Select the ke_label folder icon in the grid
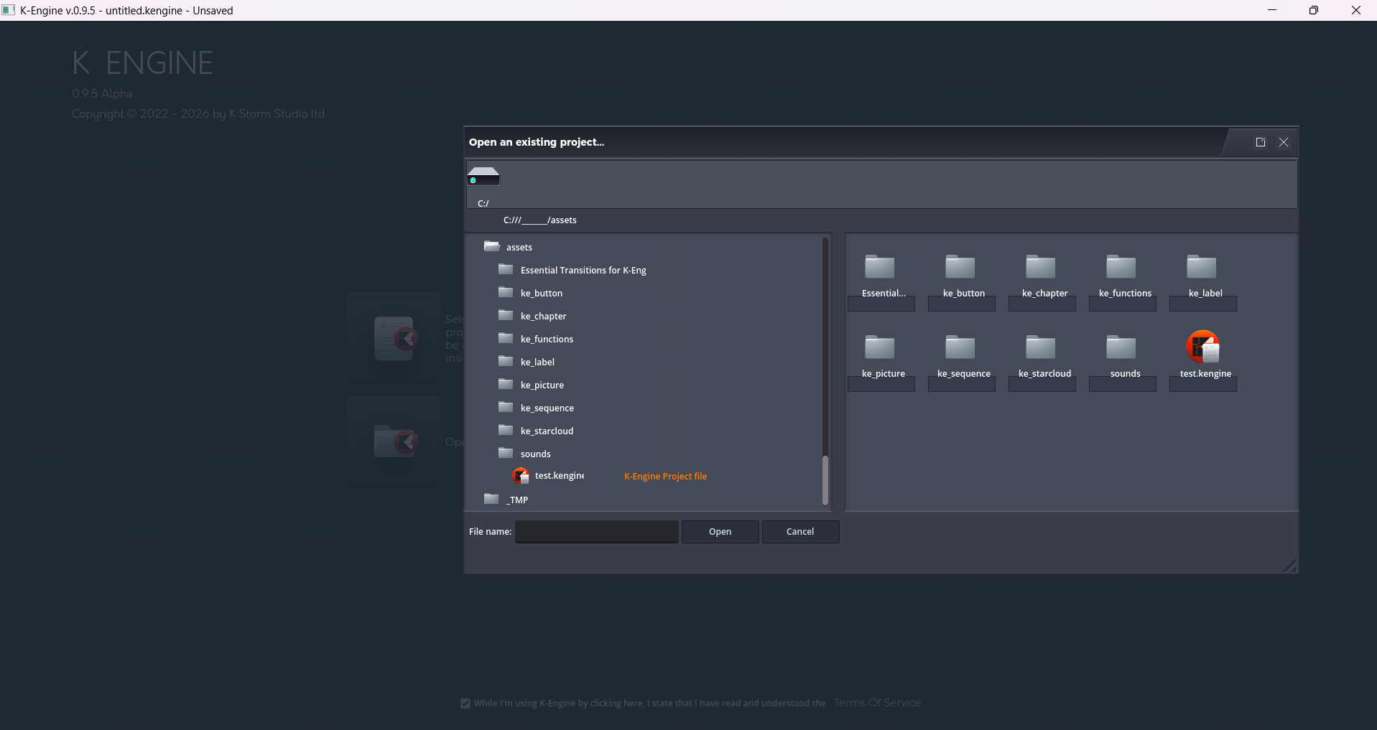The width and height of the screenshot is (1377, 730). [x=1202, y=267]
